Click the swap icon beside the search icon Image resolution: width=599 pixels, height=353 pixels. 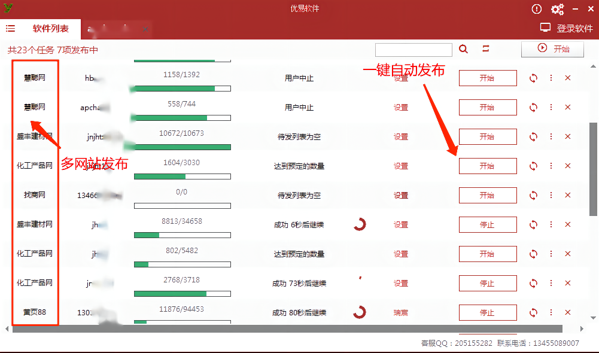(x=485, y=48)
